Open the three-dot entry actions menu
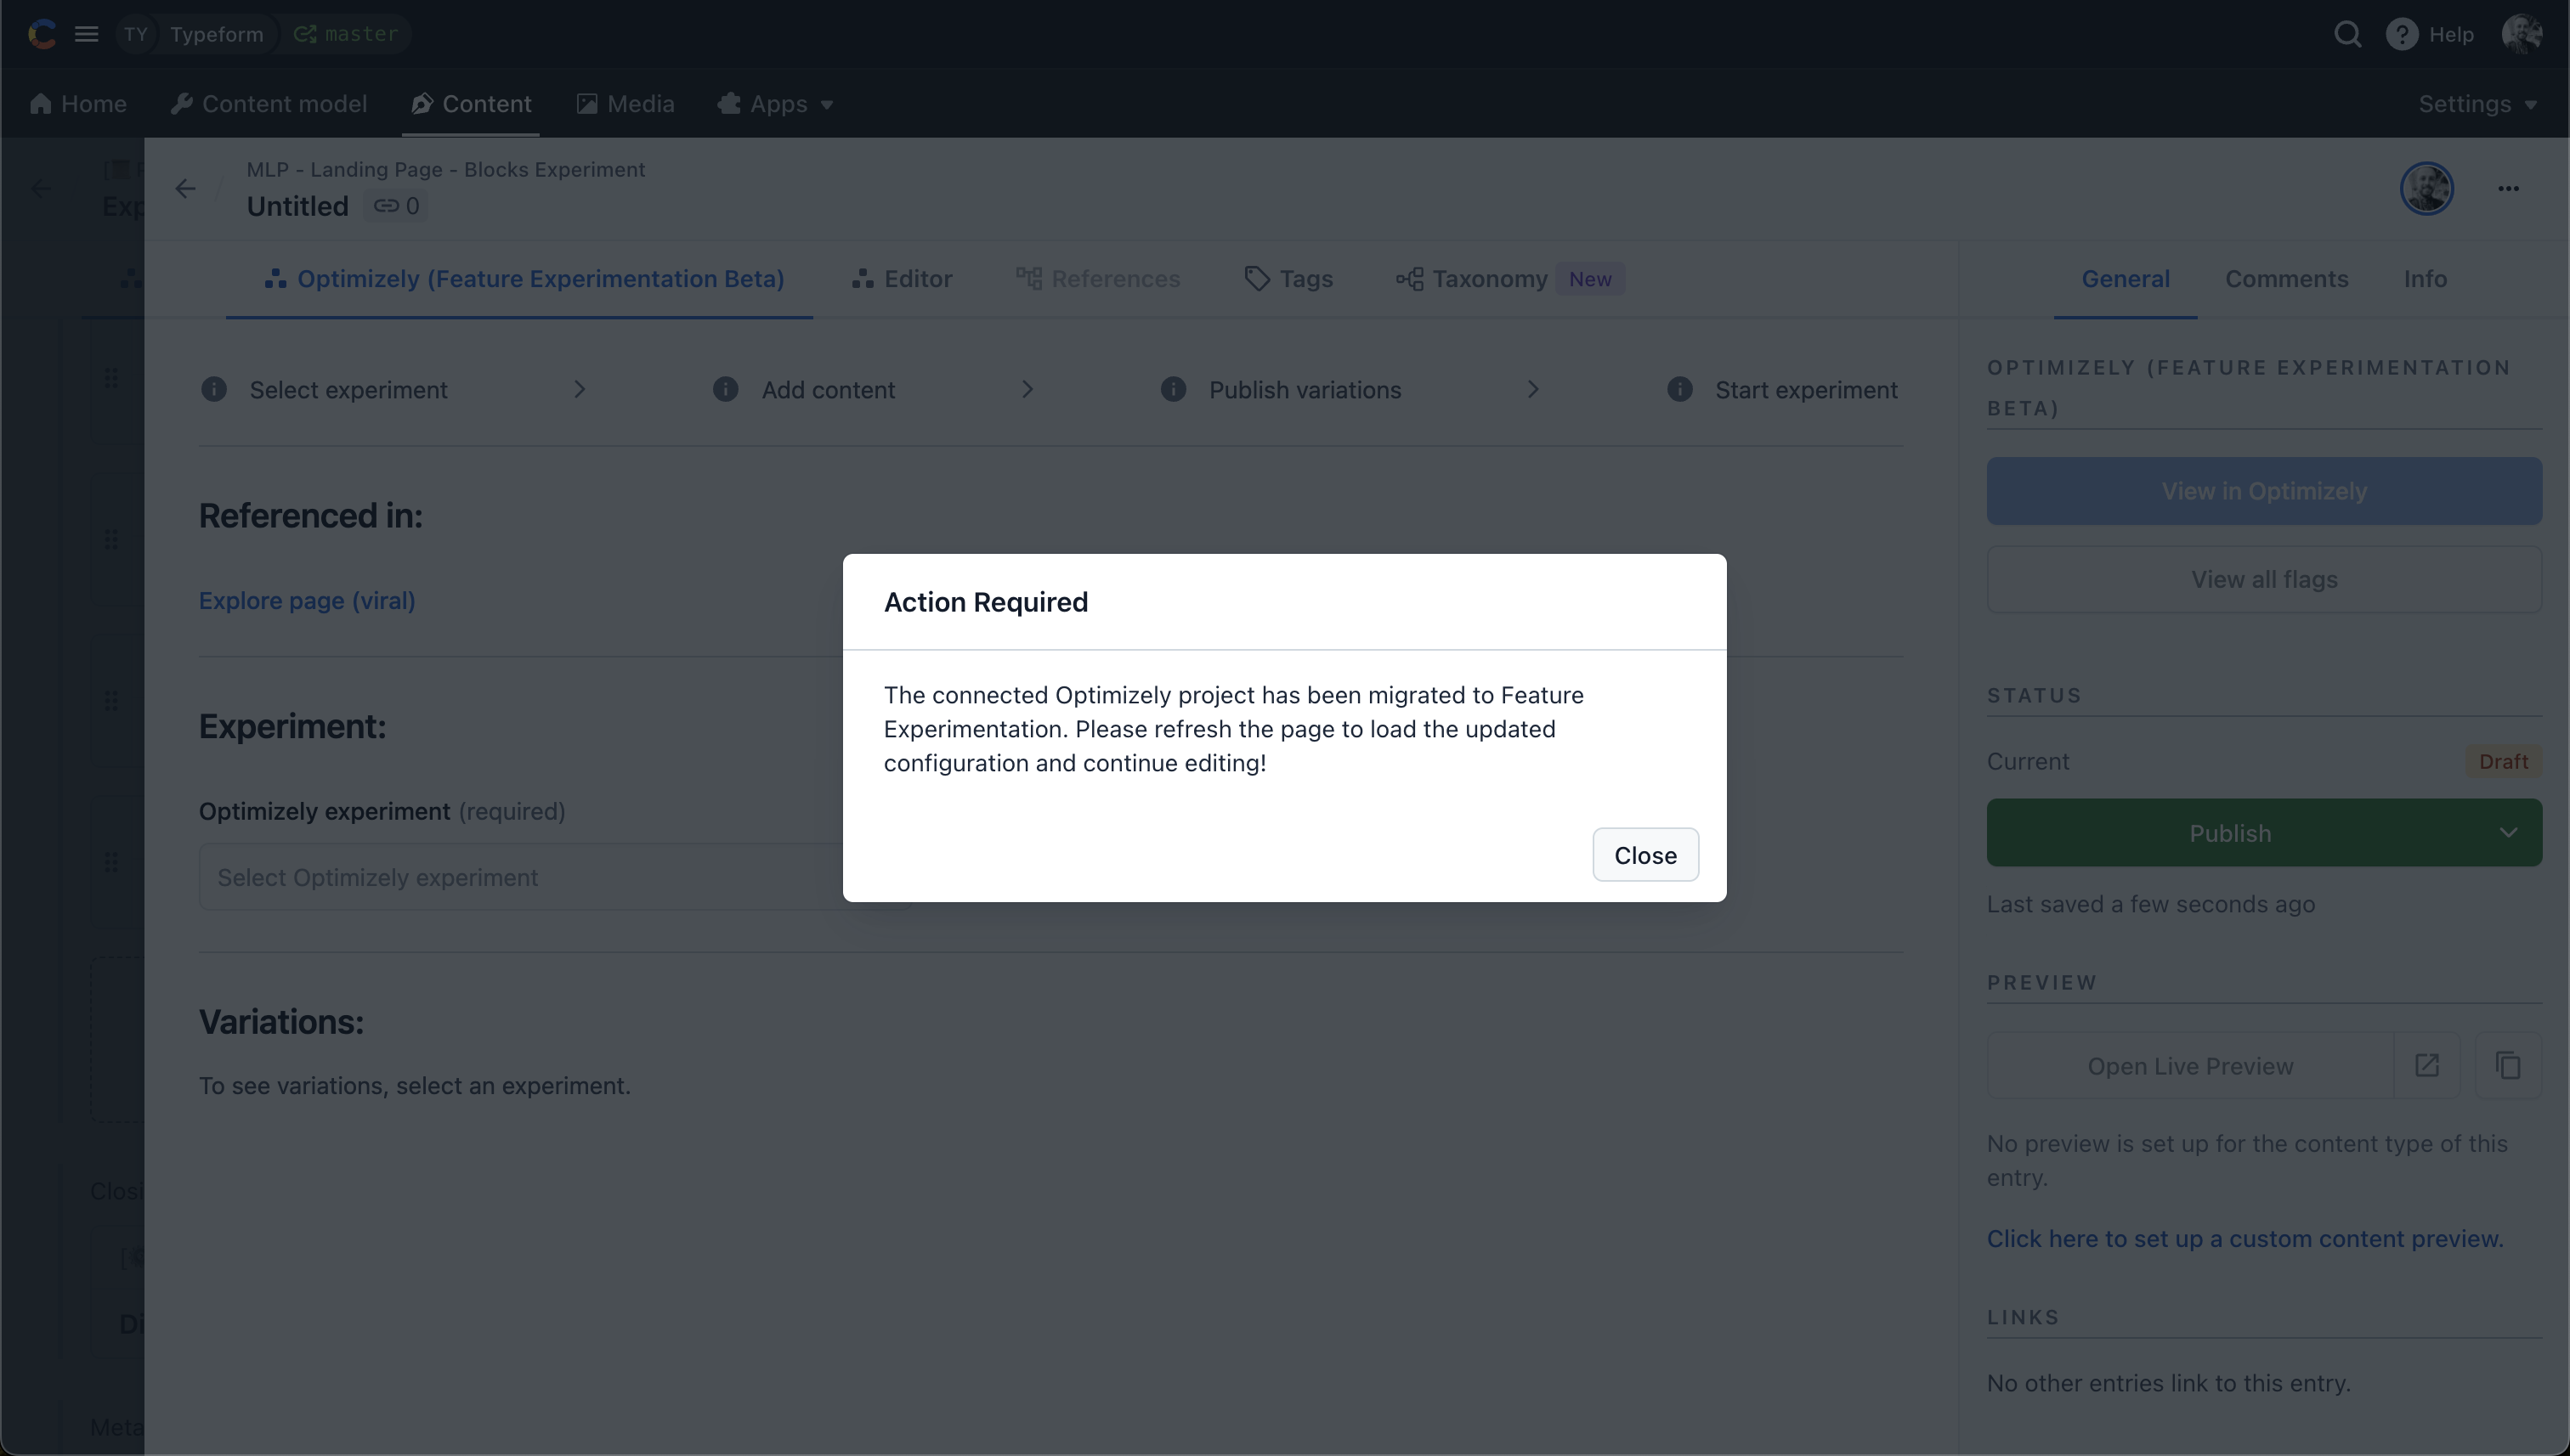 [2507, 188]
